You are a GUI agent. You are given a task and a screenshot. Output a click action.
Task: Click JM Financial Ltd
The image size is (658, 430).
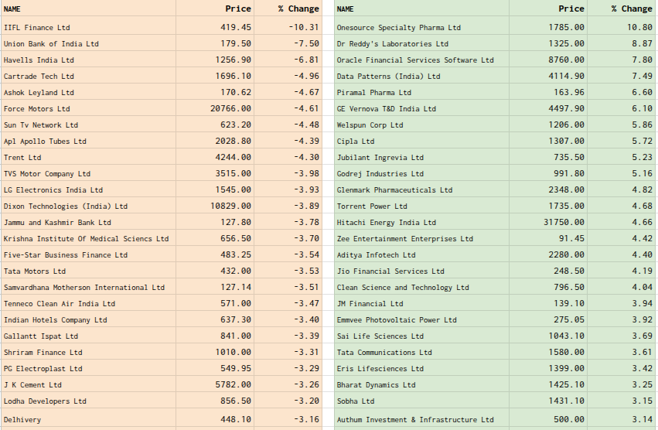370,304
